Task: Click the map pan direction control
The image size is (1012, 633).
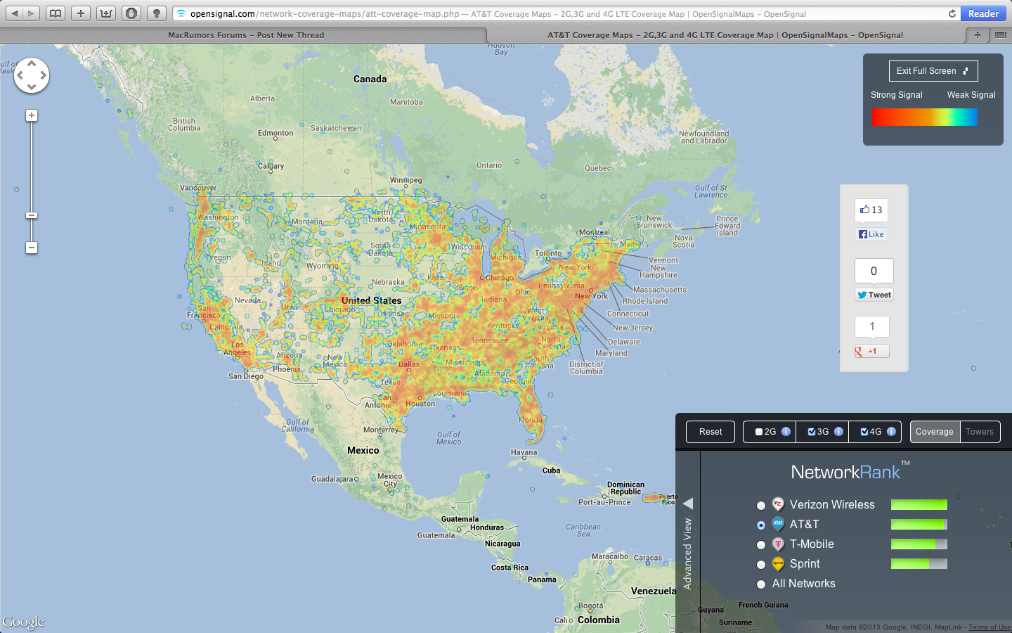Action: coord(32,75)
